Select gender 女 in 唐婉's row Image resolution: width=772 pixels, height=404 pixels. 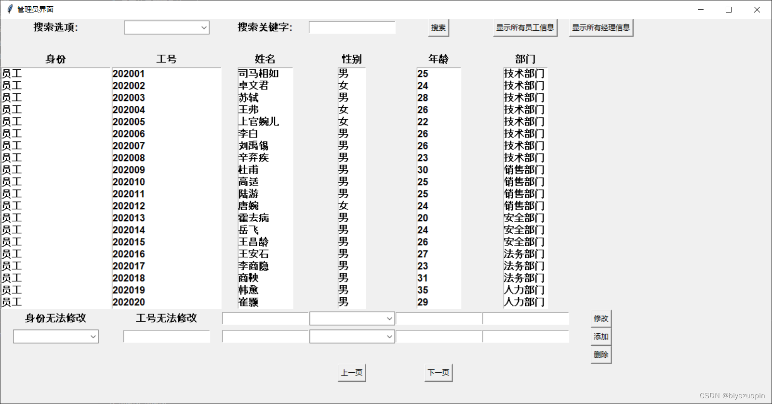(x=343, y=206)
